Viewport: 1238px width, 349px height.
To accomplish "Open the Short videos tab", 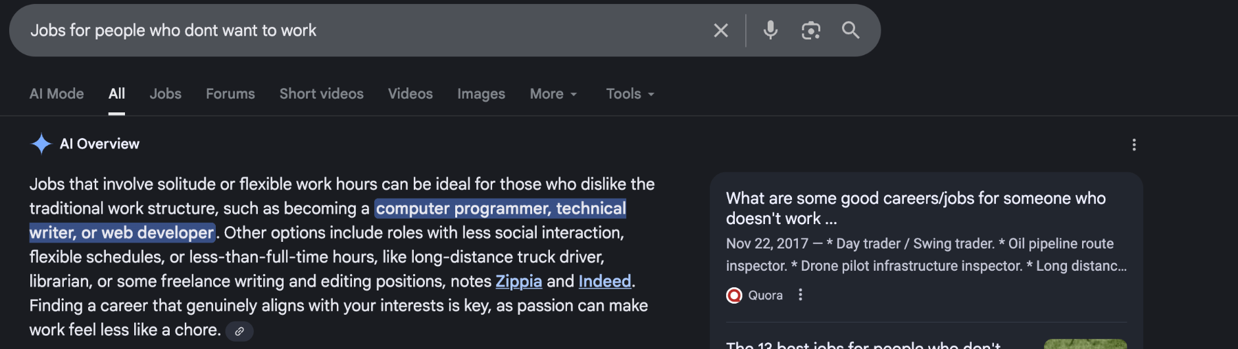I will [x=322, y=94].
